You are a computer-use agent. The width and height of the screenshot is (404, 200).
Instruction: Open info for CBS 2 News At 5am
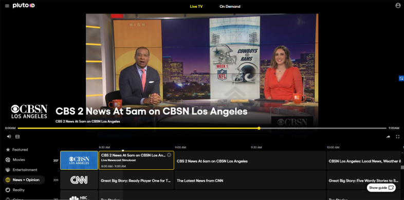click(x=169, y=155)
